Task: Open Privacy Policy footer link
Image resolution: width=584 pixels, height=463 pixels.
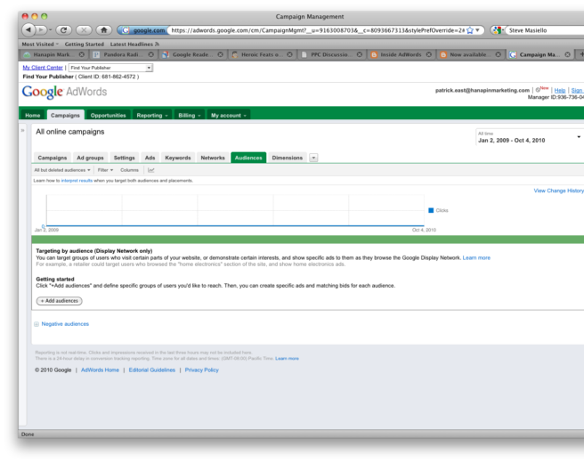Action: [x=201, y=370]
